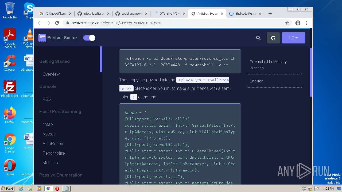Close the Offensive P/Invoke tab
Screen dimensions: 342x192
coord(184,14)
